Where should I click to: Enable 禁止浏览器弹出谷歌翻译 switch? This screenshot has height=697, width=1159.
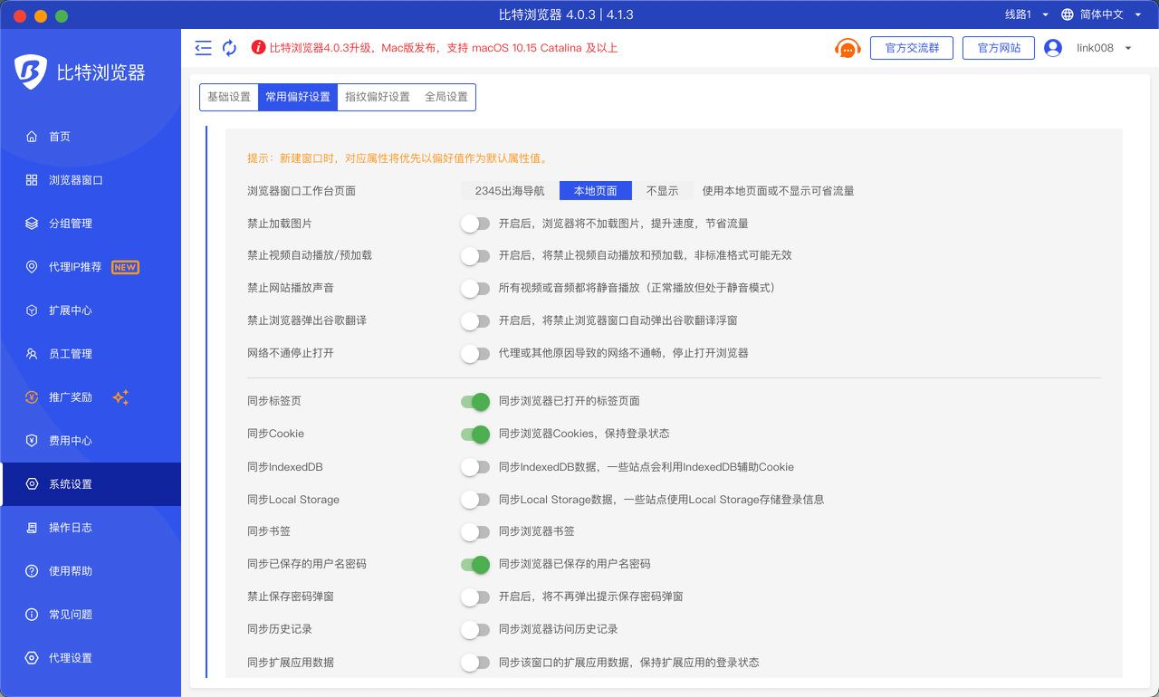(475, 320)
